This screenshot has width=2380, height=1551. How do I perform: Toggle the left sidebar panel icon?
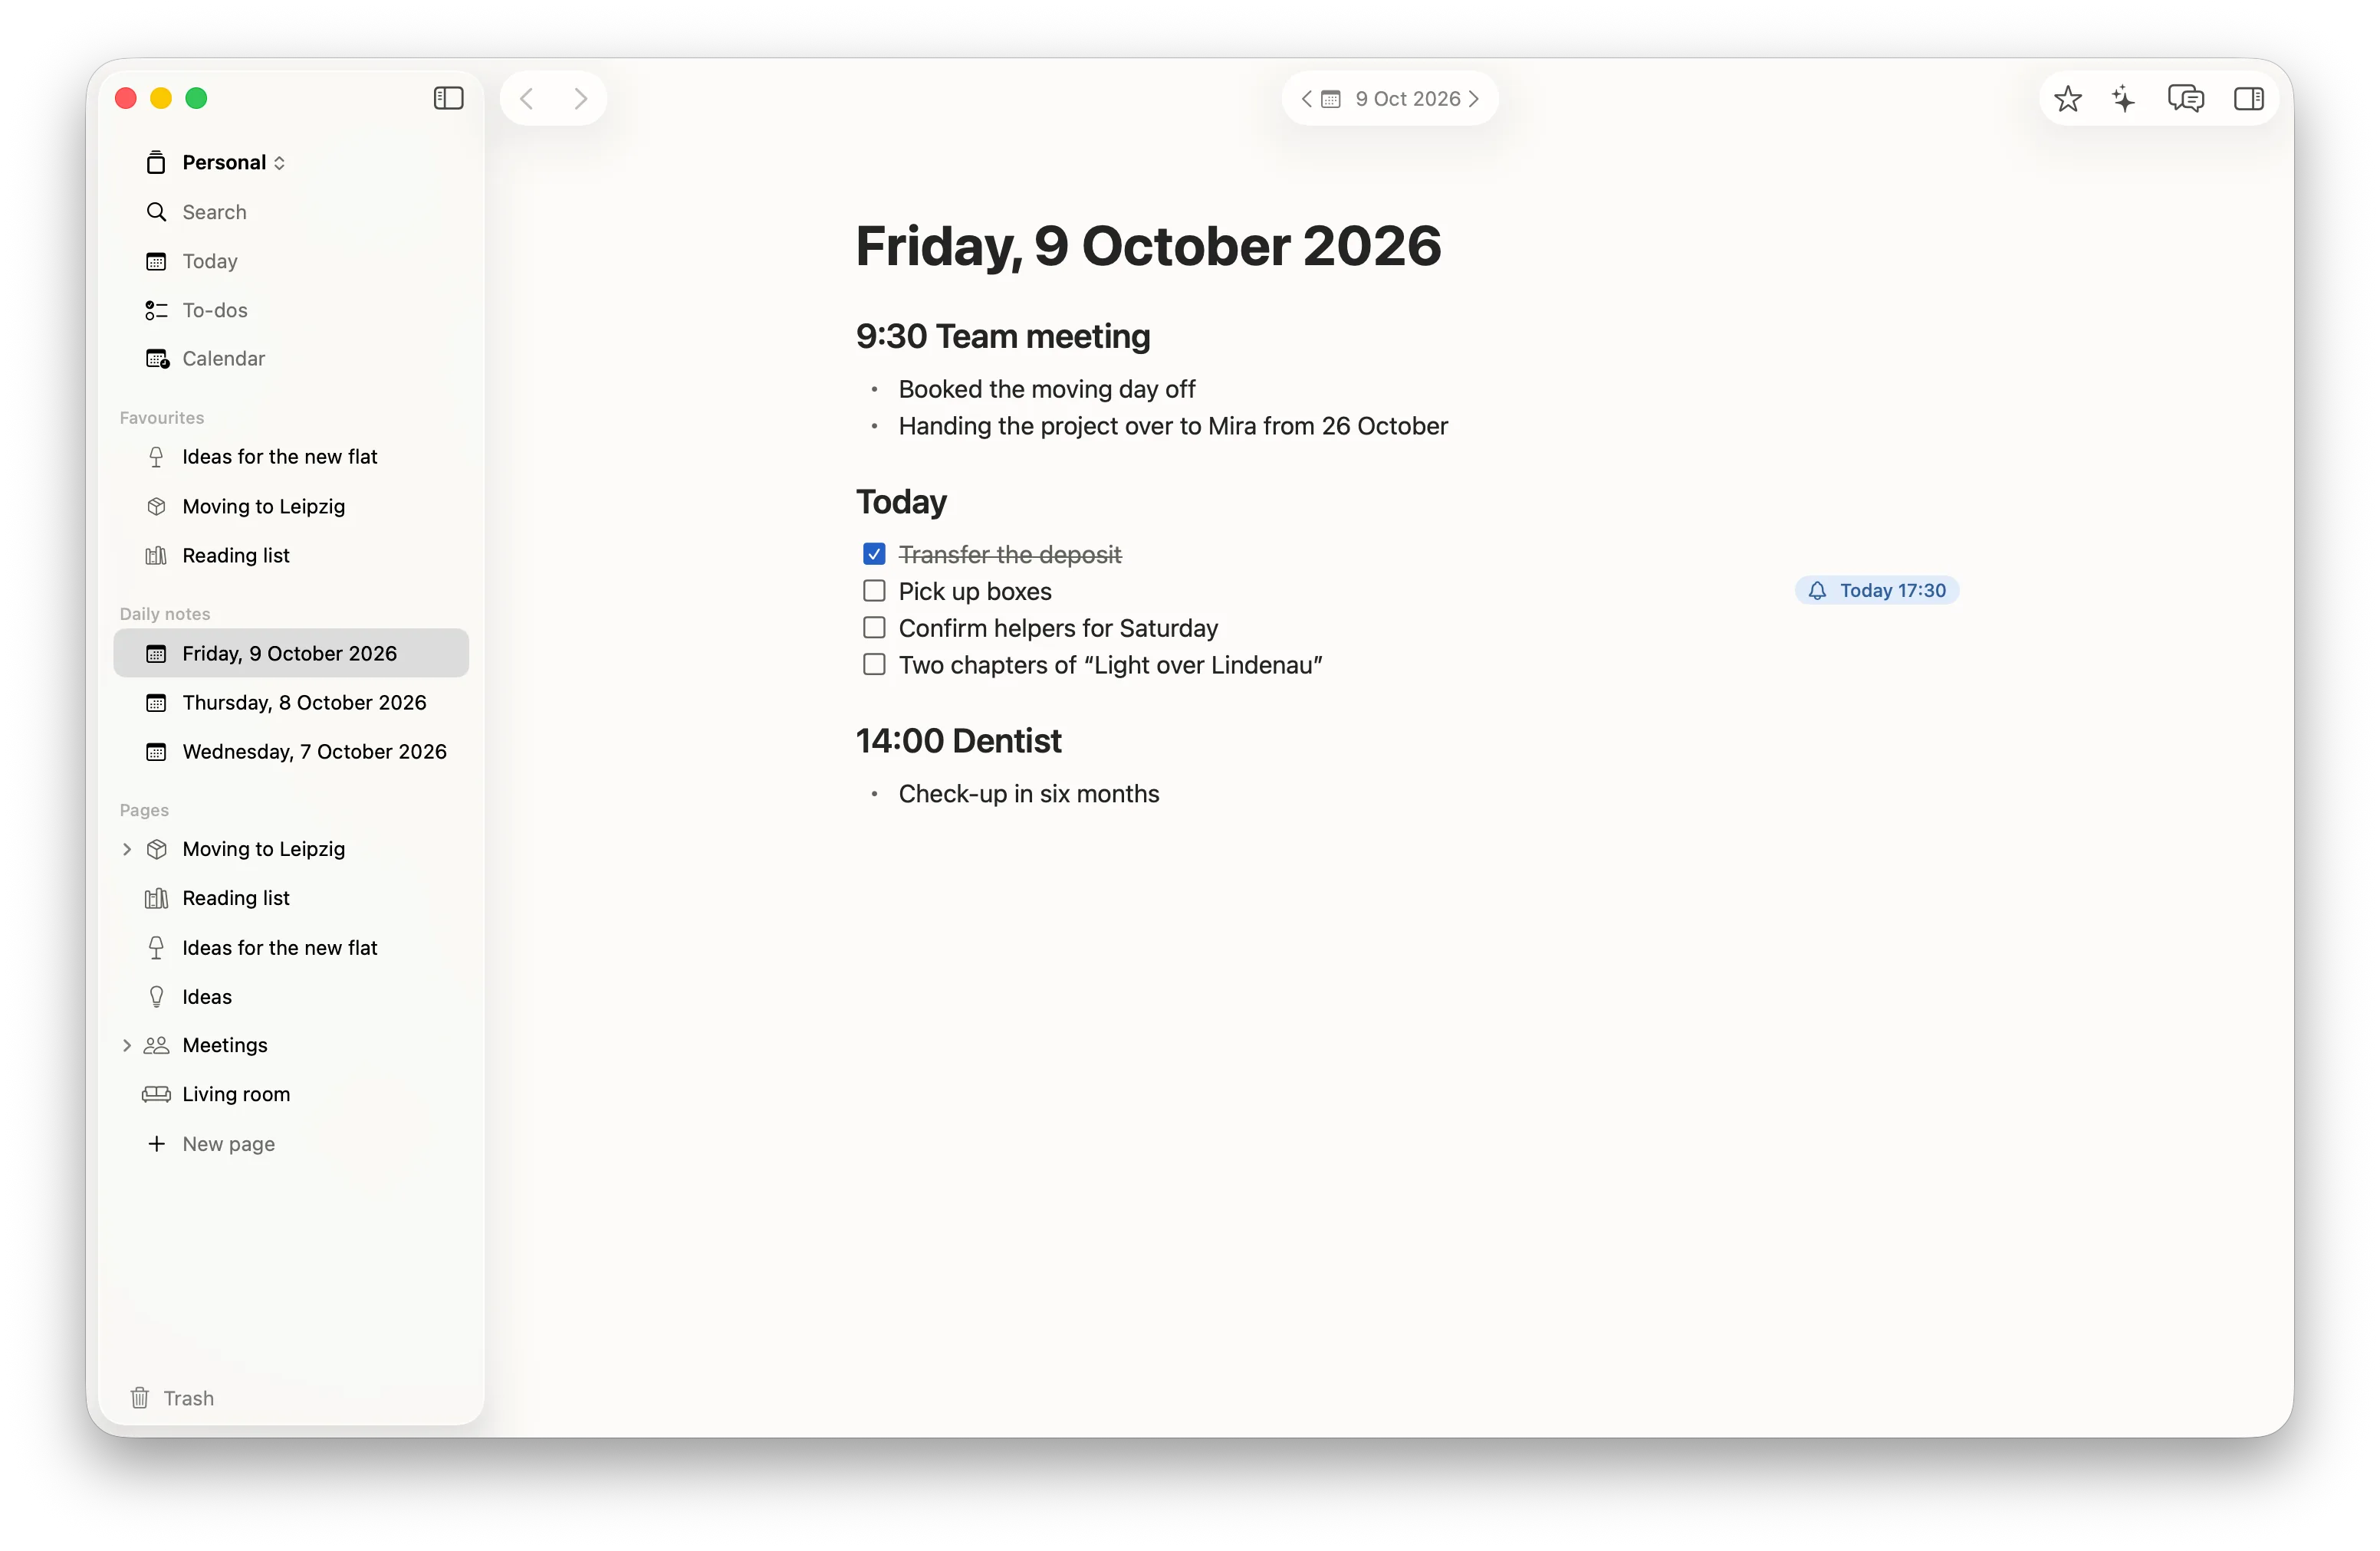(448, 98)
